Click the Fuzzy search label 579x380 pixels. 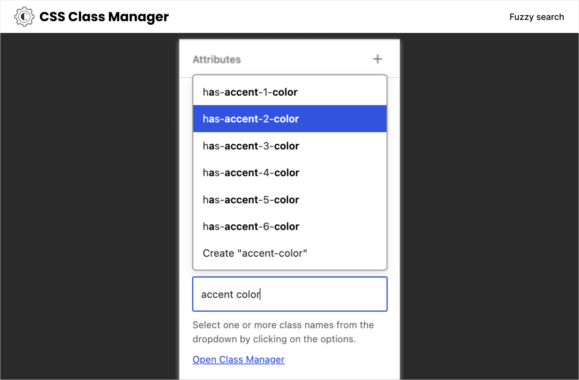(x=537, y=17)
